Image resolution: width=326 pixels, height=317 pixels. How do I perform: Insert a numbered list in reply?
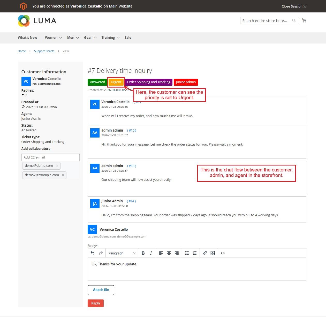(x=195, y=253)
